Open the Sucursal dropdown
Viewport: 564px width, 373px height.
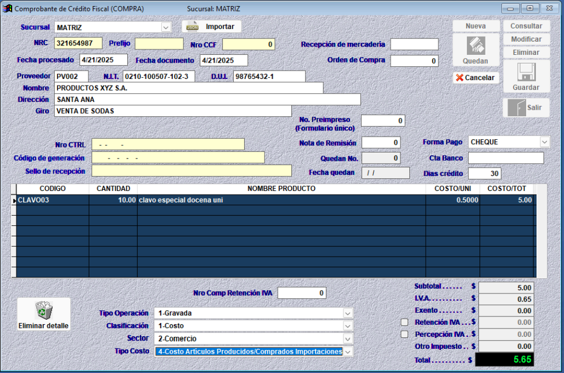tap(166, 27)
